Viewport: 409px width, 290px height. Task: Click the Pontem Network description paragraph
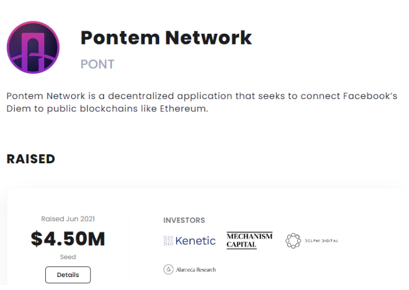(x=202, y=102)
